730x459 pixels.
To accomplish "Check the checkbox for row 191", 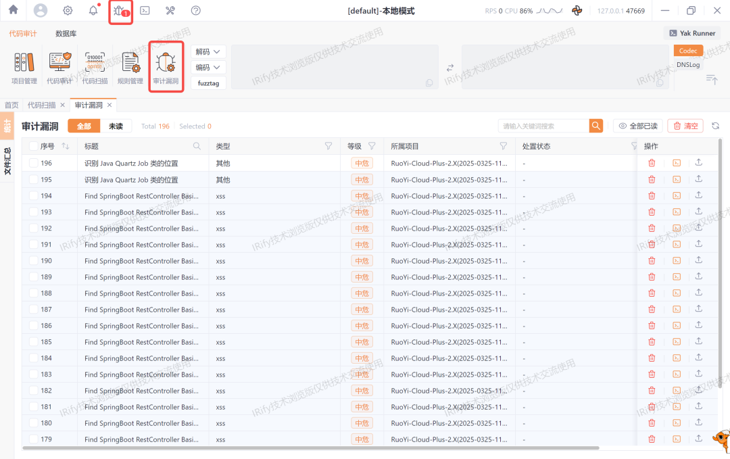I will tap(34, 245).
